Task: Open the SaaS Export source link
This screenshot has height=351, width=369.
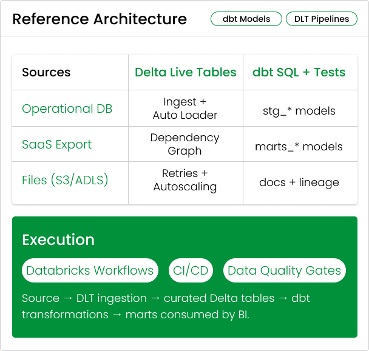Action: [56, 144]
